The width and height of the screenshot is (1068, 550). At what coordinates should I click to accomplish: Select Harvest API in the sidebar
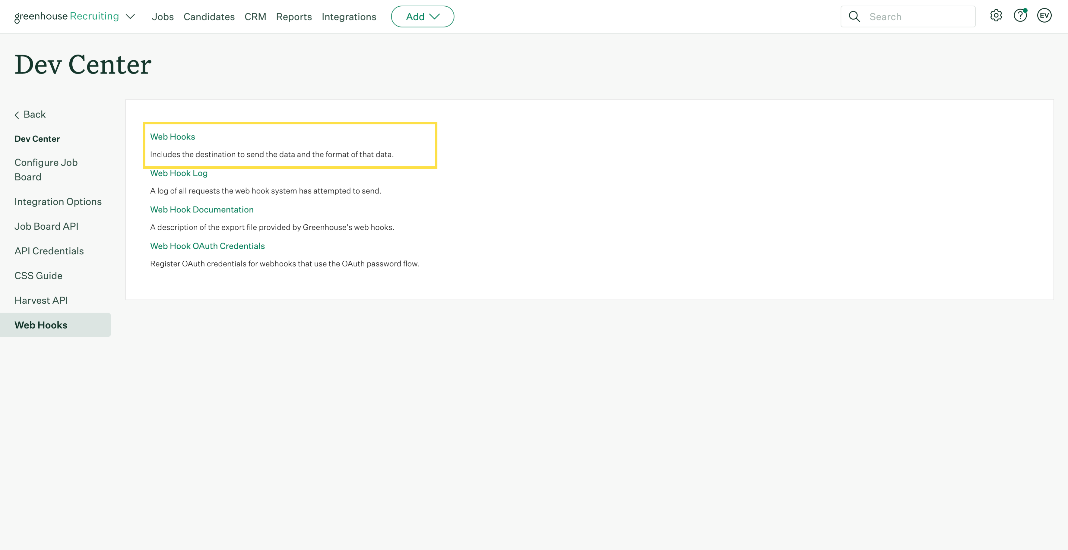(x=41, y=300)
